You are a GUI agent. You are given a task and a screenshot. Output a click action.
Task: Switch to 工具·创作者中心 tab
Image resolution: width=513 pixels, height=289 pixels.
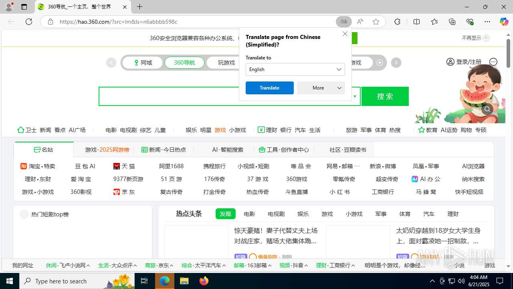tap(284, 150)
